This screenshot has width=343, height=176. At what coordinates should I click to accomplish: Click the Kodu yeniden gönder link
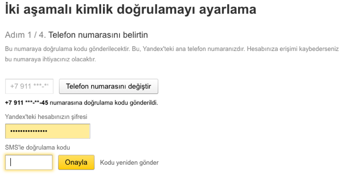click(129, 163)
